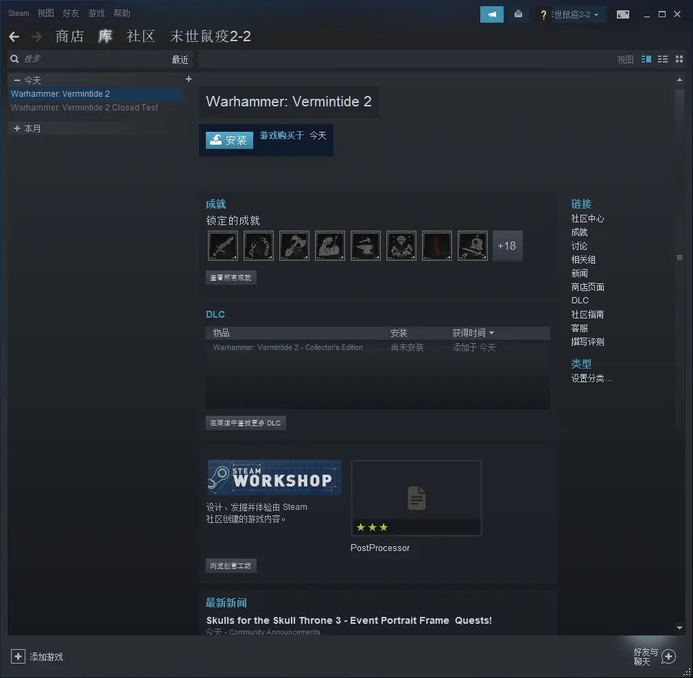
Task: Open 社区中心 link
Action: (587, 218)
